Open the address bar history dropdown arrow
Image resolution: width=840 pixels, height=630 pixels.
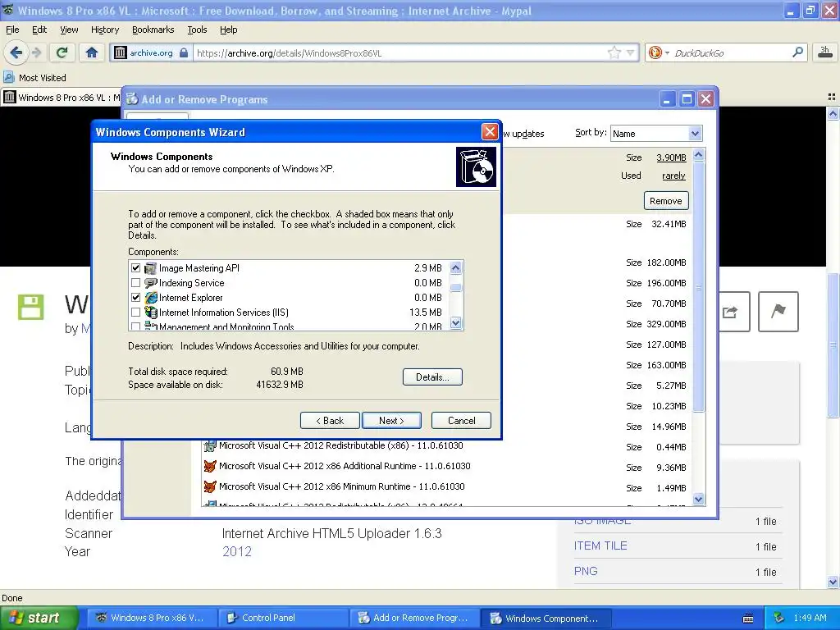631,52
